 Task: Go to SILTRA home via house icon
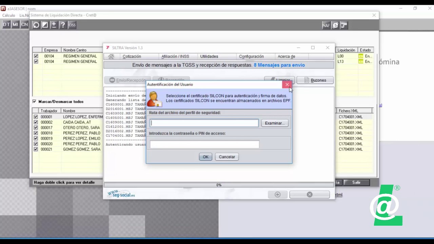click(111, 56)
